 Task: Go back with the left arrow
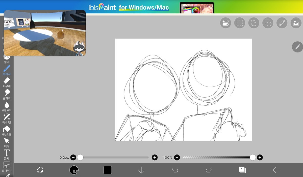click(276, 170)
